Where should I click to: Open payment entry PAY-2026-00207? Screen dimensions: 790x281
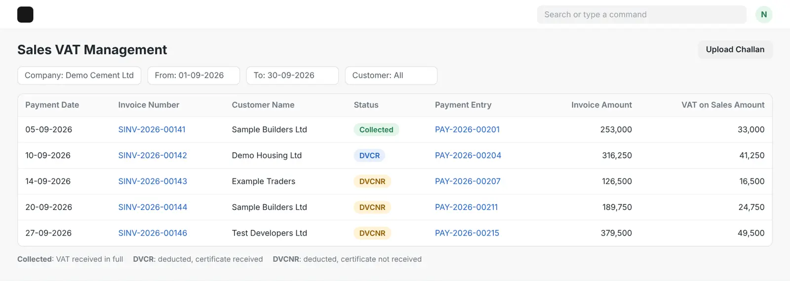tap(468, 181)
